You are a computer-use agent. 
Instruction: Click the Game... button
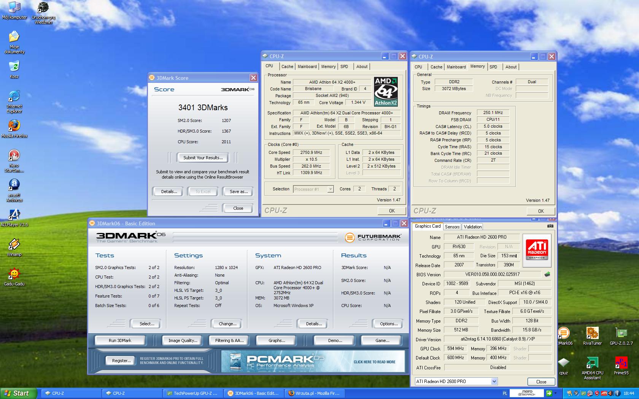tap(382, 340)
